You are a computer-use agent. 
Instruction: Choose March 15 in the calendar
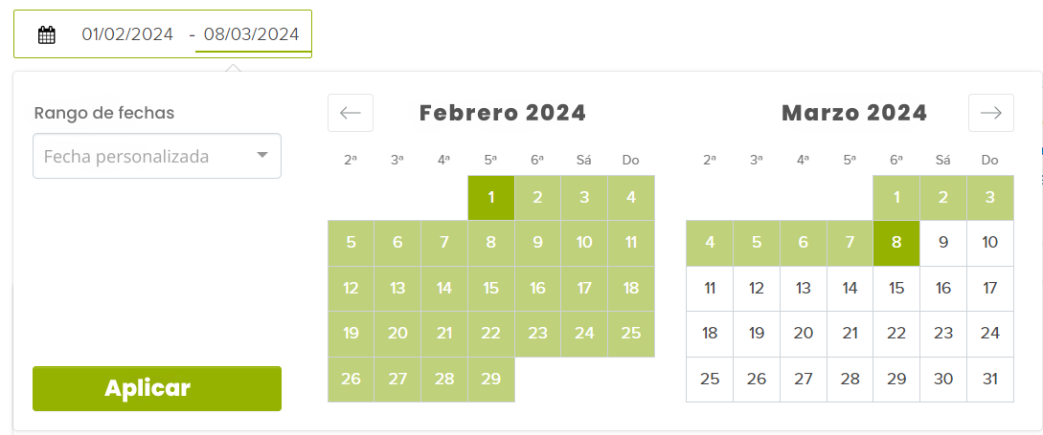point(896,288)
